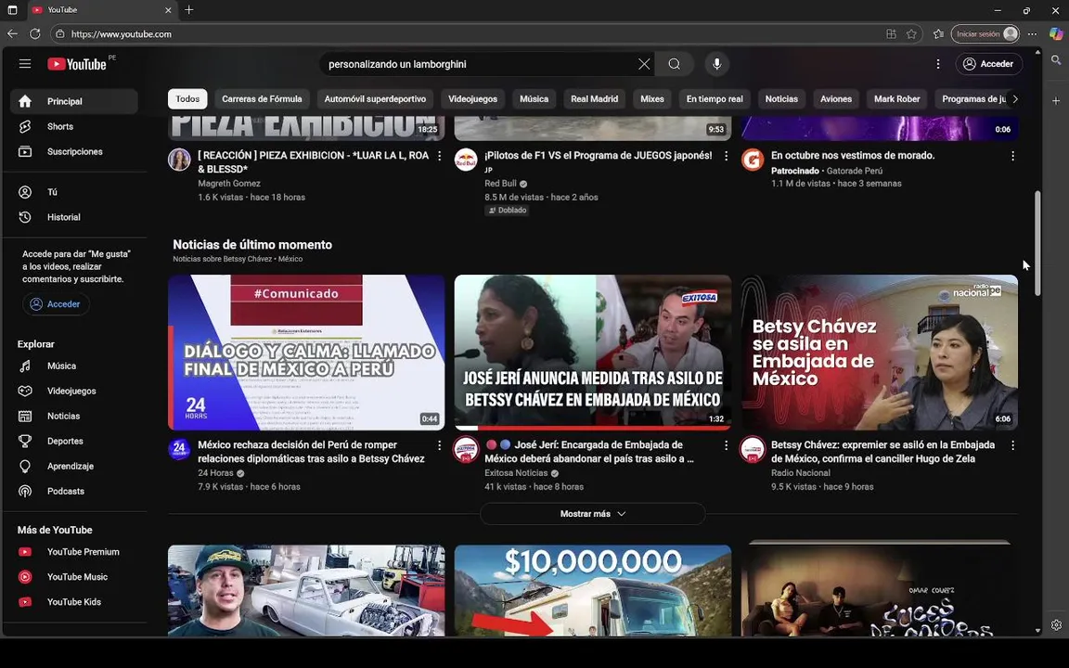Click the Acceder button in the header

point(988,64)
